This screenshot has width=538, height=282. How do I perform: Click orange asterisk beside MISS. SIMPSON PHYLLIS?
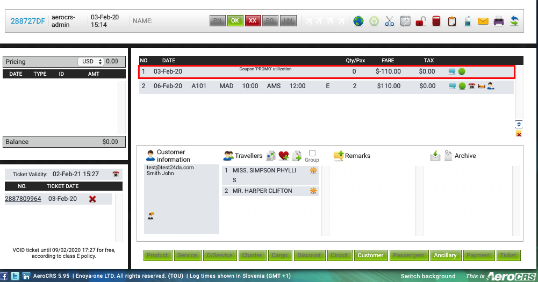click(x=313, y=170)
